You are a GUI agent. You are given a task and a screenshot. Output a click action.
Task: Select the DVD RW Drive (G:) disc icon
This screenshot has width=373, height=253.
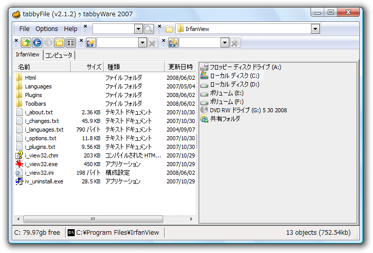tap(204, 110)
